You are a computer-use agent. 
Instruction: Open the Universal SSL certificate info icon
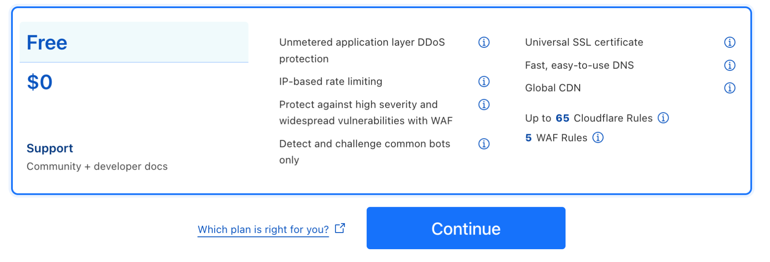click(x=730, y=42)
